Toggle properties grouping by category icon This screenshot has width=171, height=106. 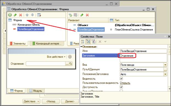pyautogui.click(x=88, y=41)
